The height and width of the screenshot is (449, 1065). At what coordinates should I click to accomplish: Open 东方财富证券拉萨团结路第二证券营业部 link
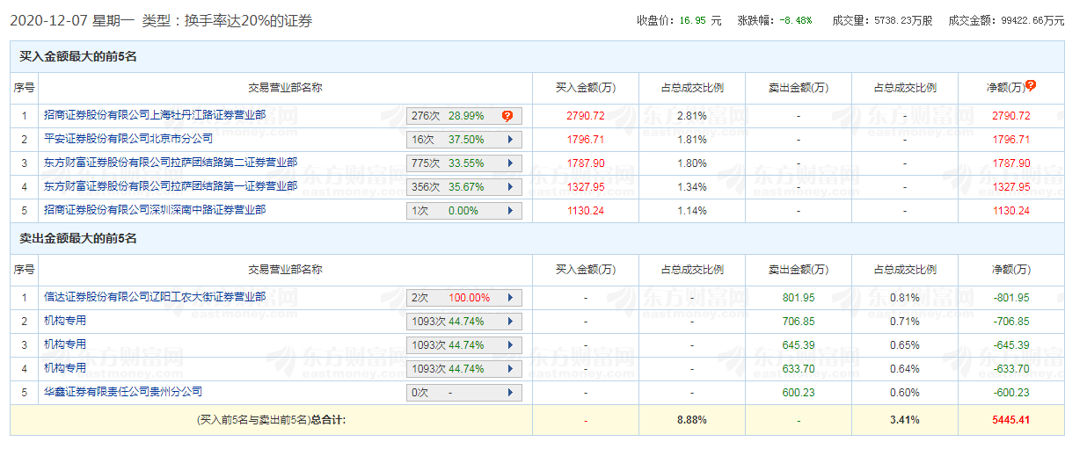(x=171, y=163)
